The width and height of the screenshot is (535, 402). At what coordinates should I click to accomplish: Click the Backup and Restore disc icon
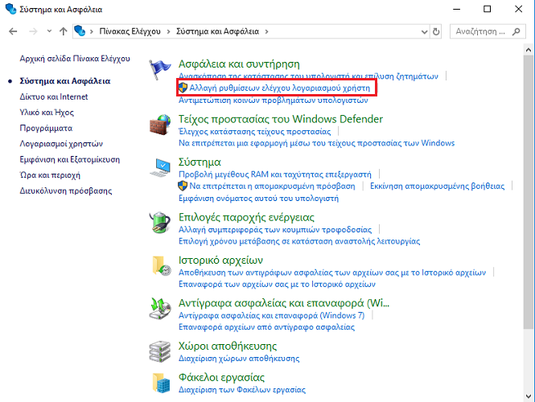160,308
